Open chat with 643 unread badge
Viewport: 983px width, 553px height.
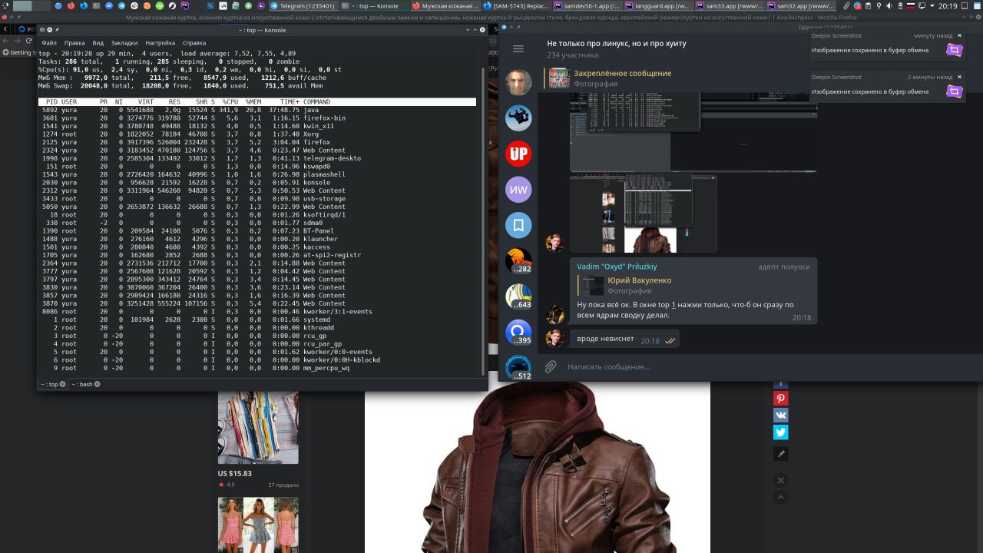[518, 297]
